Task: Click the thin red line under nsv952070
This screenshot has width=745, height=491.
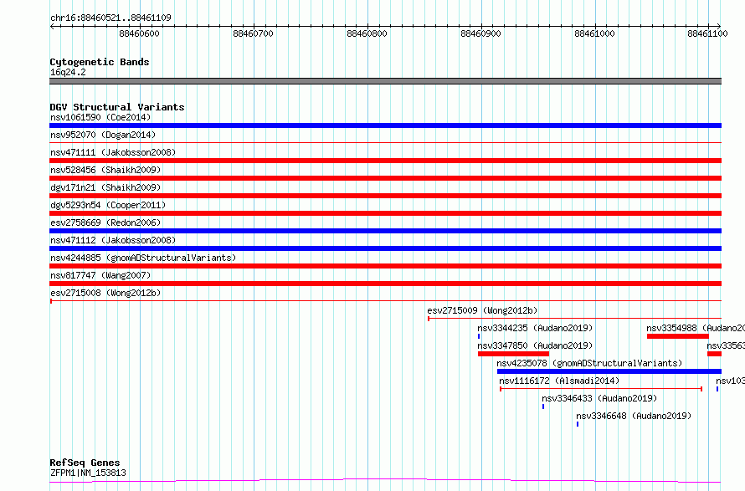Action: tap(385, 142)
